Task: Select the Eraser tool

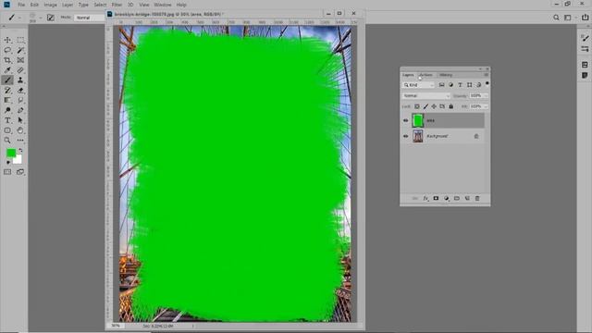Action: [x=20, y=91]
